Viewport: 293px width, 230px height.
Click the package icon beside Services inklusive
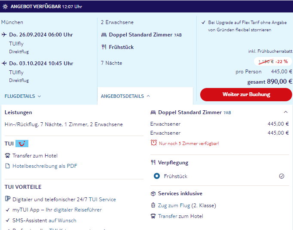click(x=153, y=194)
